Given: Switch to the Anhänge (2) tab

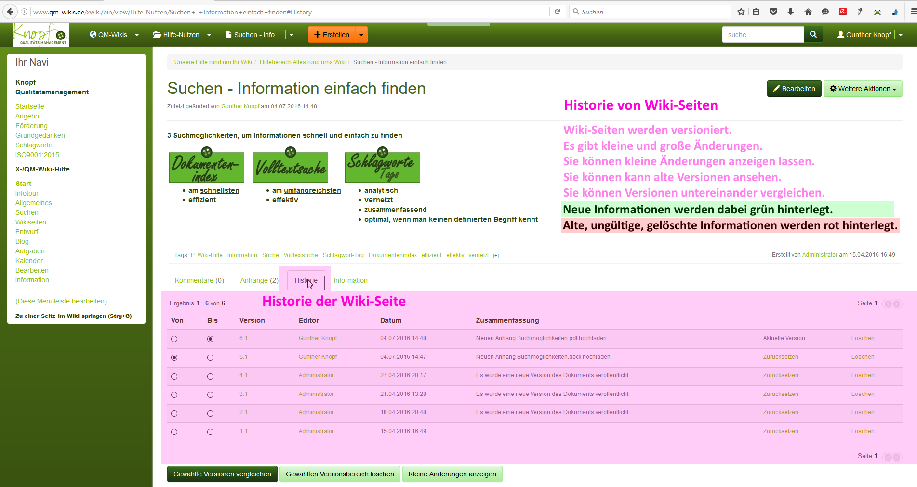Looking at the screenshot, I should coord(259,280).
